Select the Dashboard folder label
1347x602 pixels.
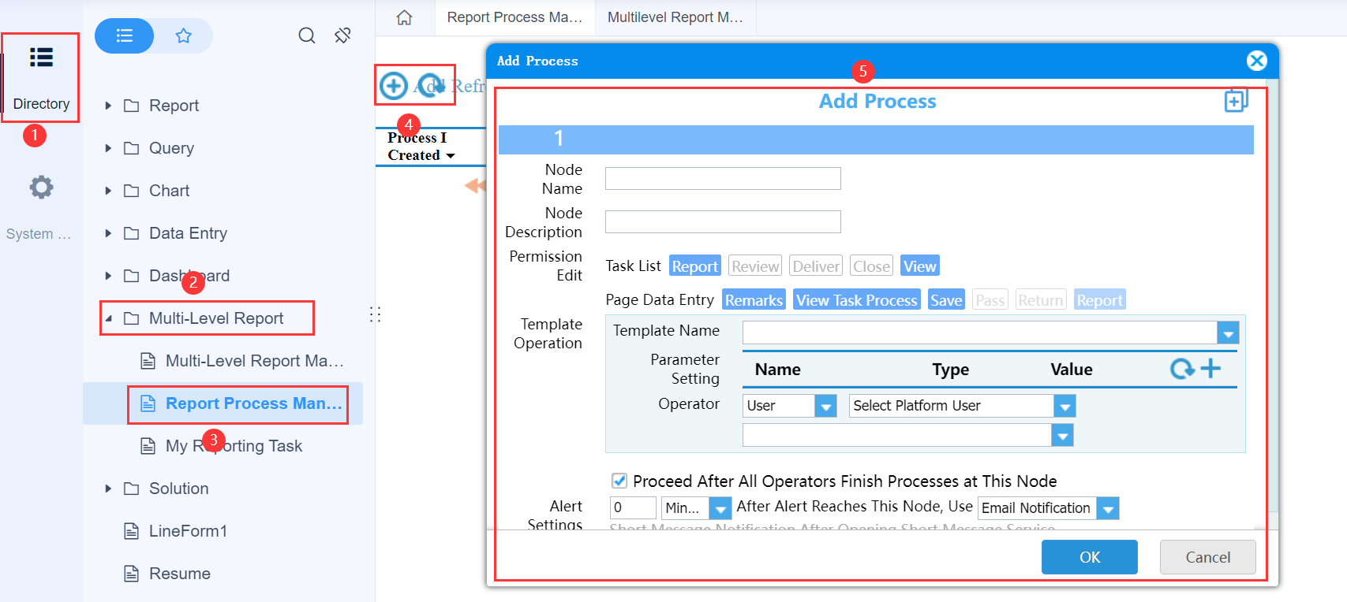[189, 276]
